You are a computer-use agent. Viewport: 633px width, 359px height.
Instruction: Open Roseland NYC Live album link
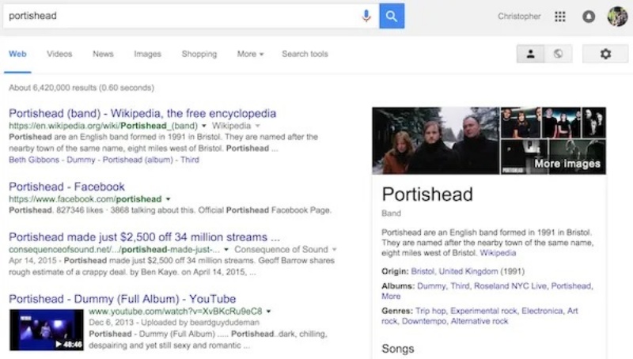510,286
